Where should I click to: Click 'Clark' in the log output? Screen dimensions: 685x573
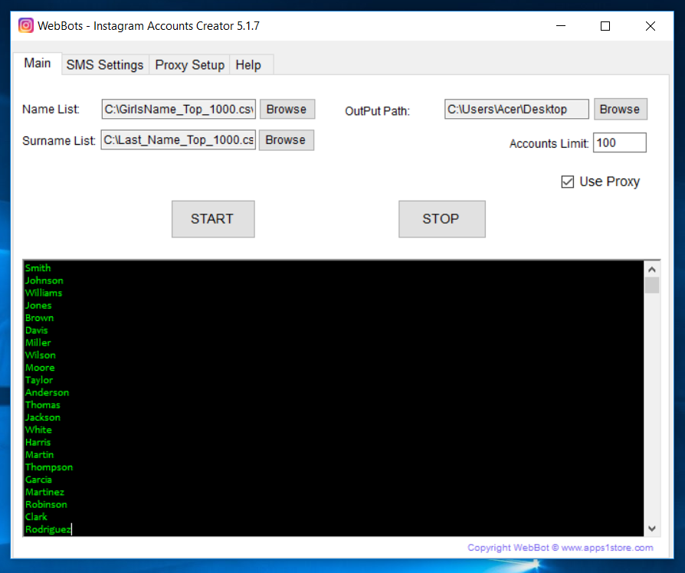click(x=36, y=517)
